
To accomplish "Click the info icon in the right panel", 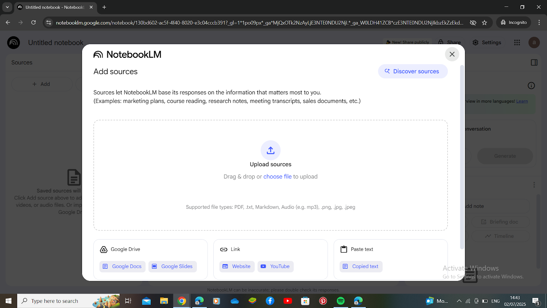I will 531,86.
